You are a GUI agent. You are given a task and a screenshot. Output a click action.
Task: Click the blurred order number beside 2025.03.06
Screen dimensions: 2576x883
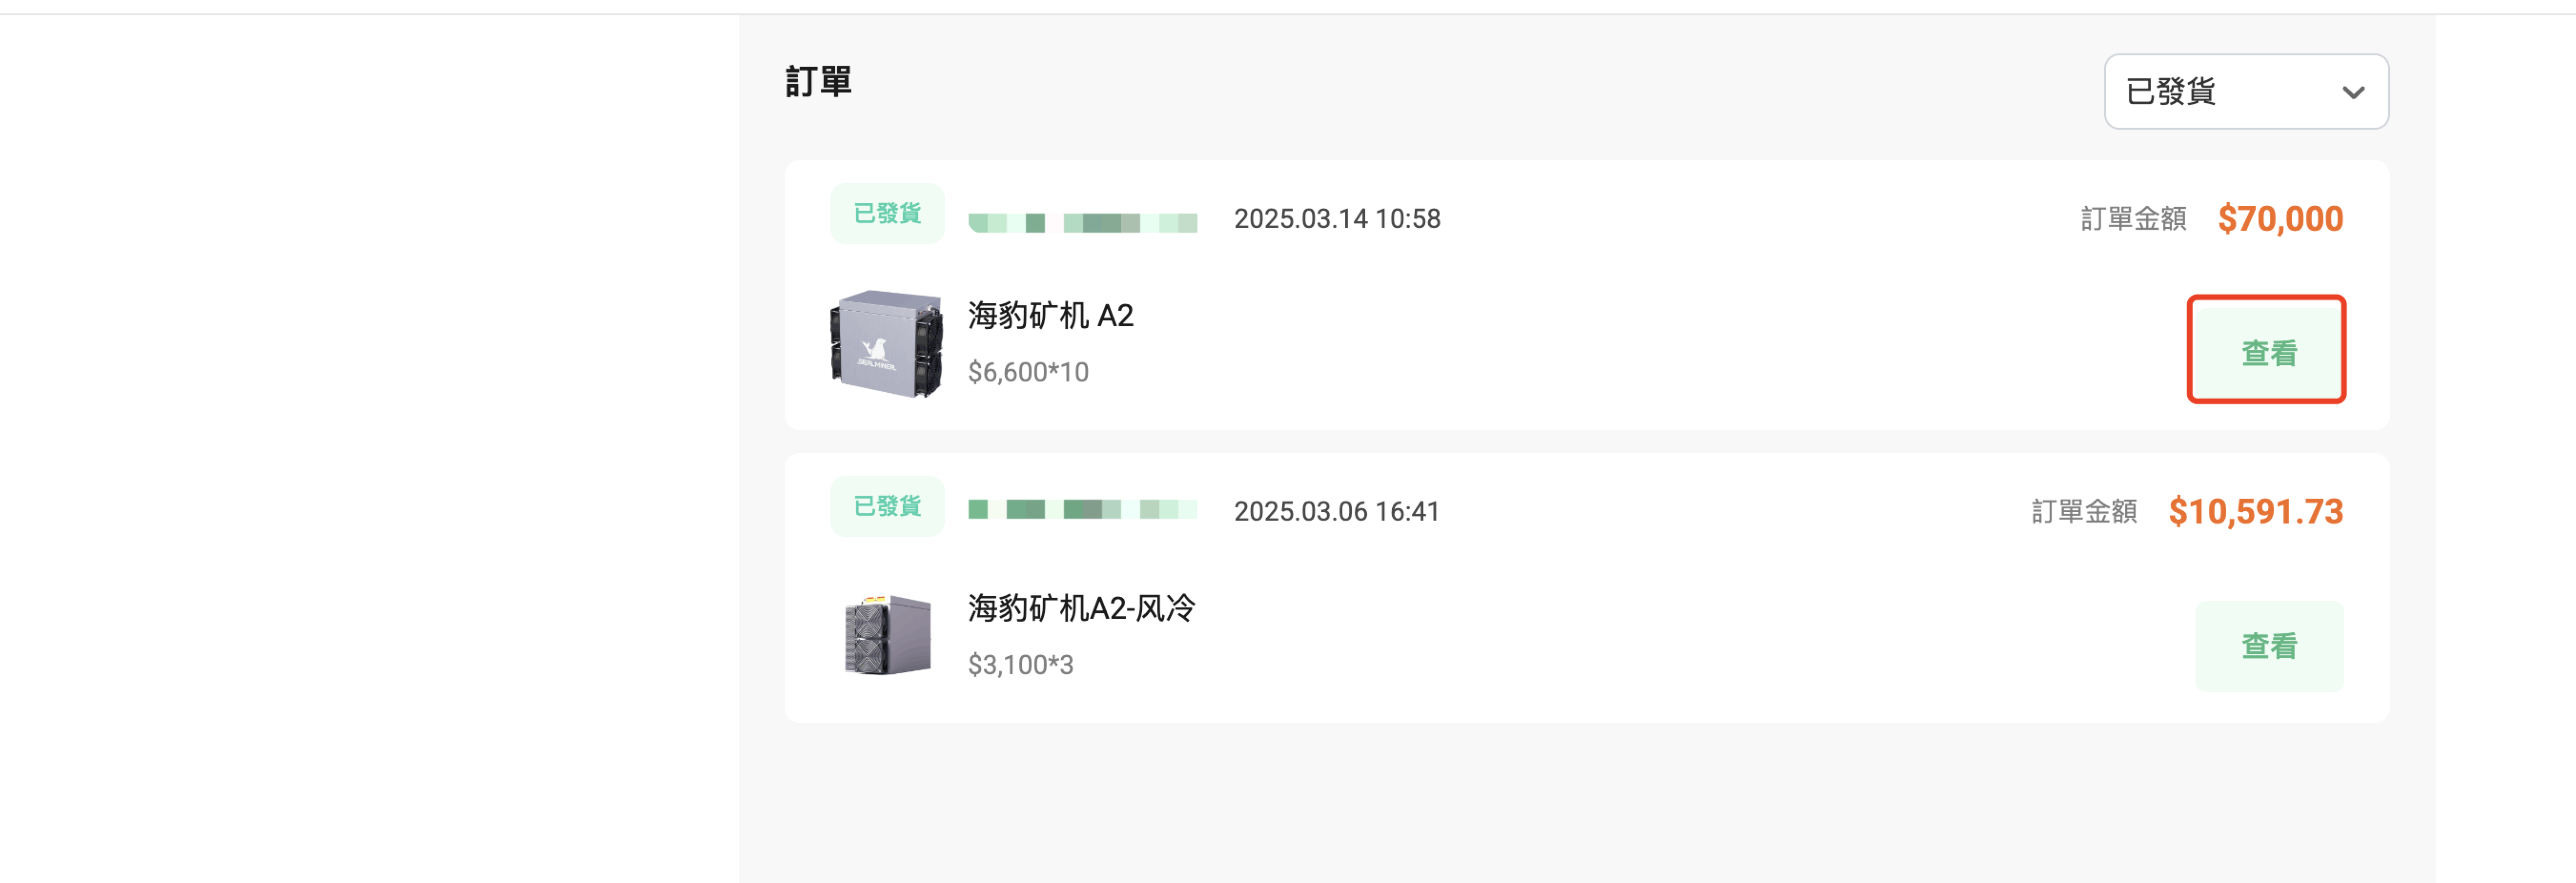pos(1082,509)
